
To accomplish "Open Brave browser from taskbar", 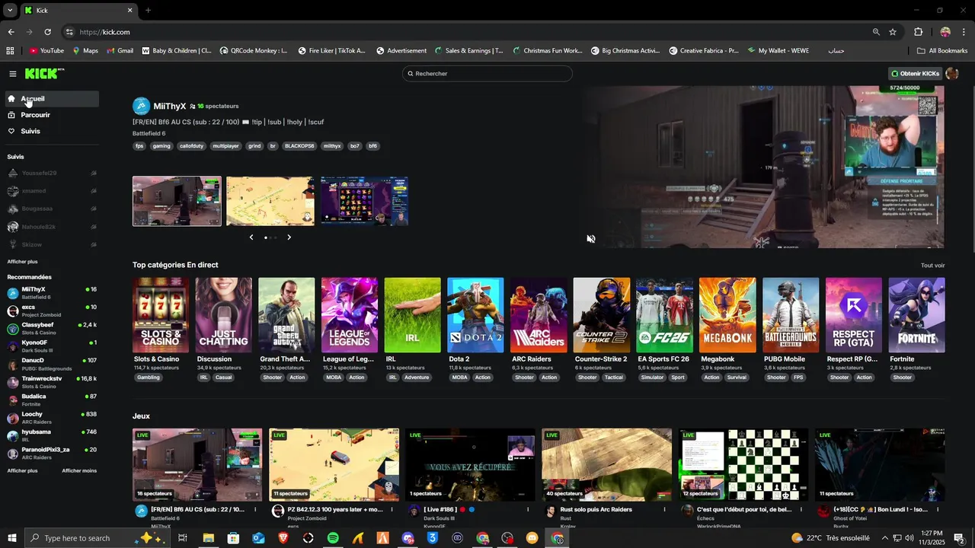I will tap(283, 538).
